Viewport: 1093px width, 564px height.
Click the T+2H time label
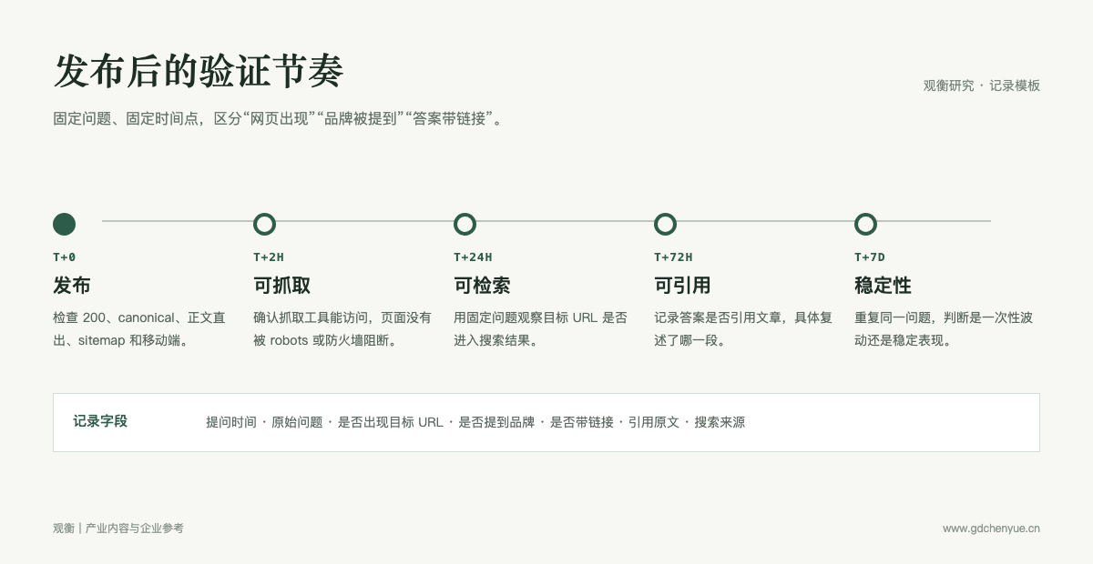[x=269, y=257]
